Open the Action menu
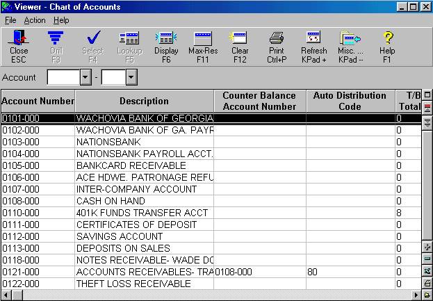The height and width of the screenshot is (301, 433). pos(35,20)
